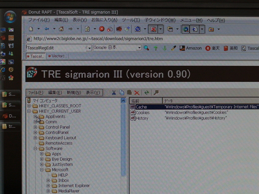Image resolution: width=259 pixels, height=194 pixels.
Task: Open the お気に入り(A) menu
Action: pos(104,20)
